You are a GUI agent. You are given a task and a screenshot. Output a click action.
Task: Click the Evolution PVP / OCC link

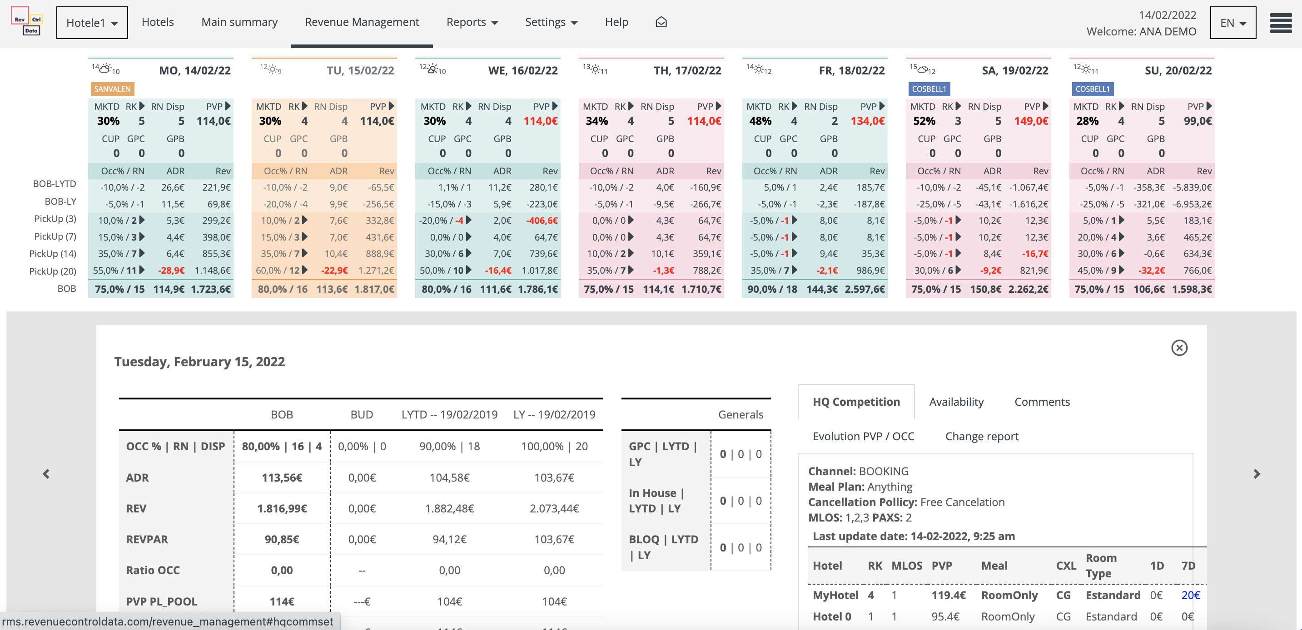863,436
